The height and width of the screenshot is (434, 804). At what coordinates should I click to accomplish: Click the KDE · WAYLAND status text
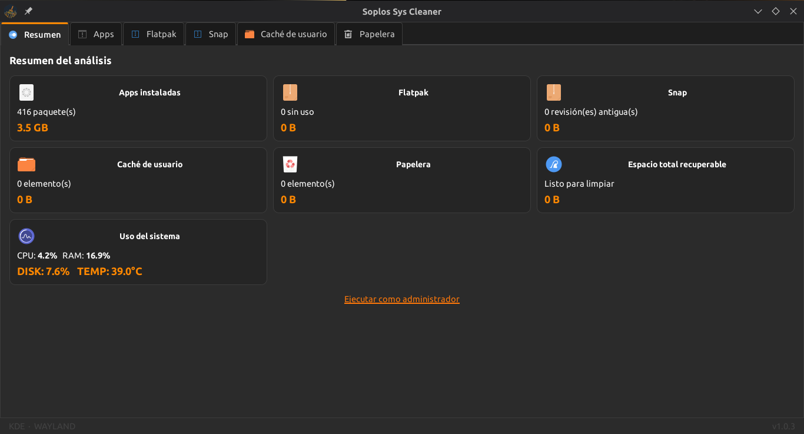(42, 426)
